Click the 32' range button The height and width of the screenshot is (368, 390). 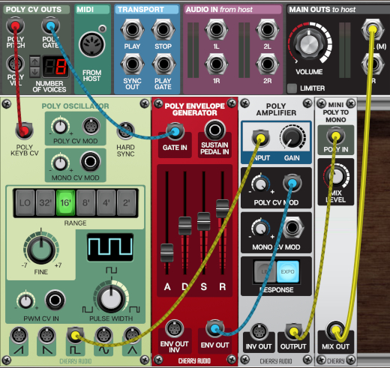click(x=45, y=202)
